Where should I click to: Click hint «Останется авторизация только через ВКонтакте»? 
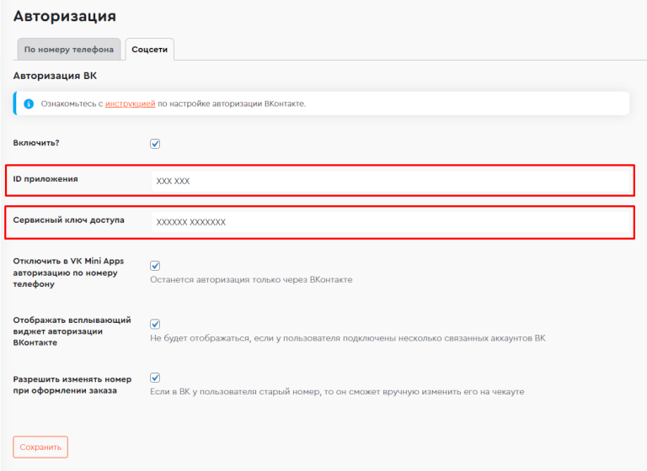coord(251,279)
